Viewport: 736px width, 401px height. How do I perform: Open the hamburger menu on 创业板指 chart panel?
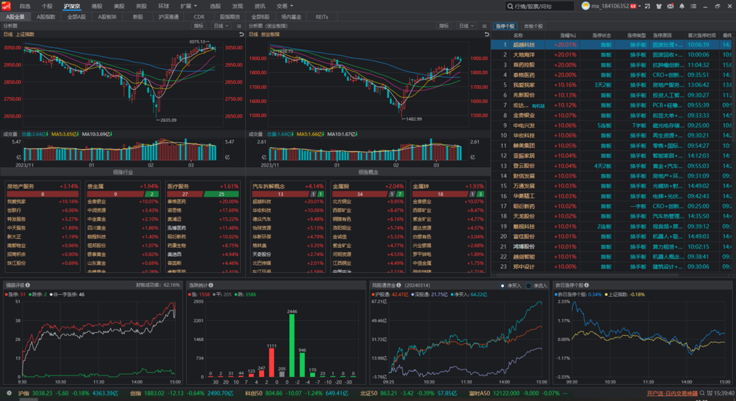point(484,27)
